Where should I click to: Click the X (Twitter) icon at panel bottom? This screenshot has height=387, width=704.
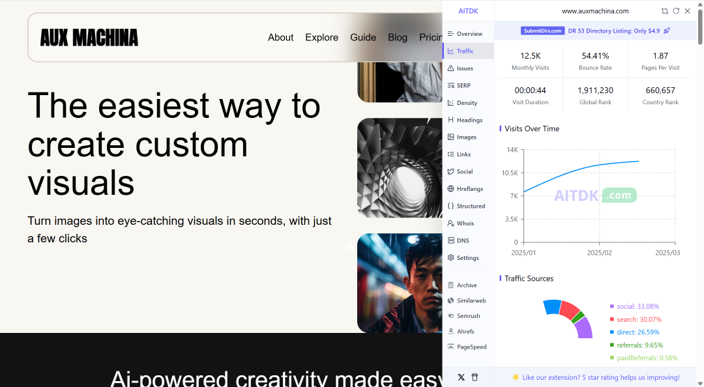tap(461, 377)
